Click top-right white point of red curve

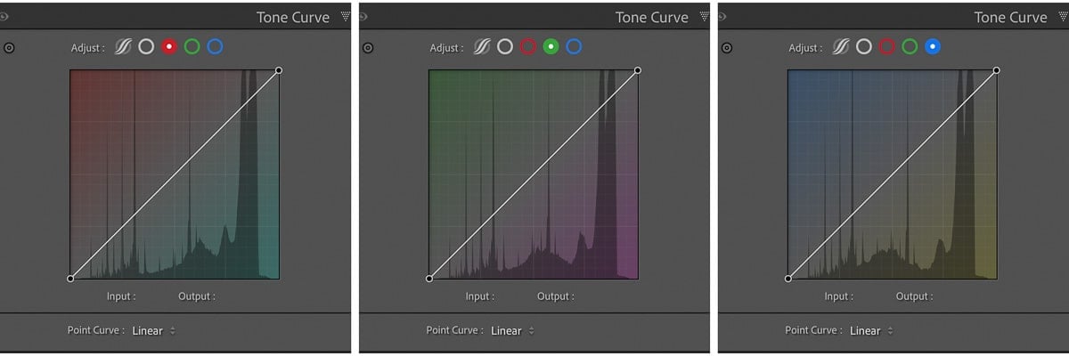[279, 69]
